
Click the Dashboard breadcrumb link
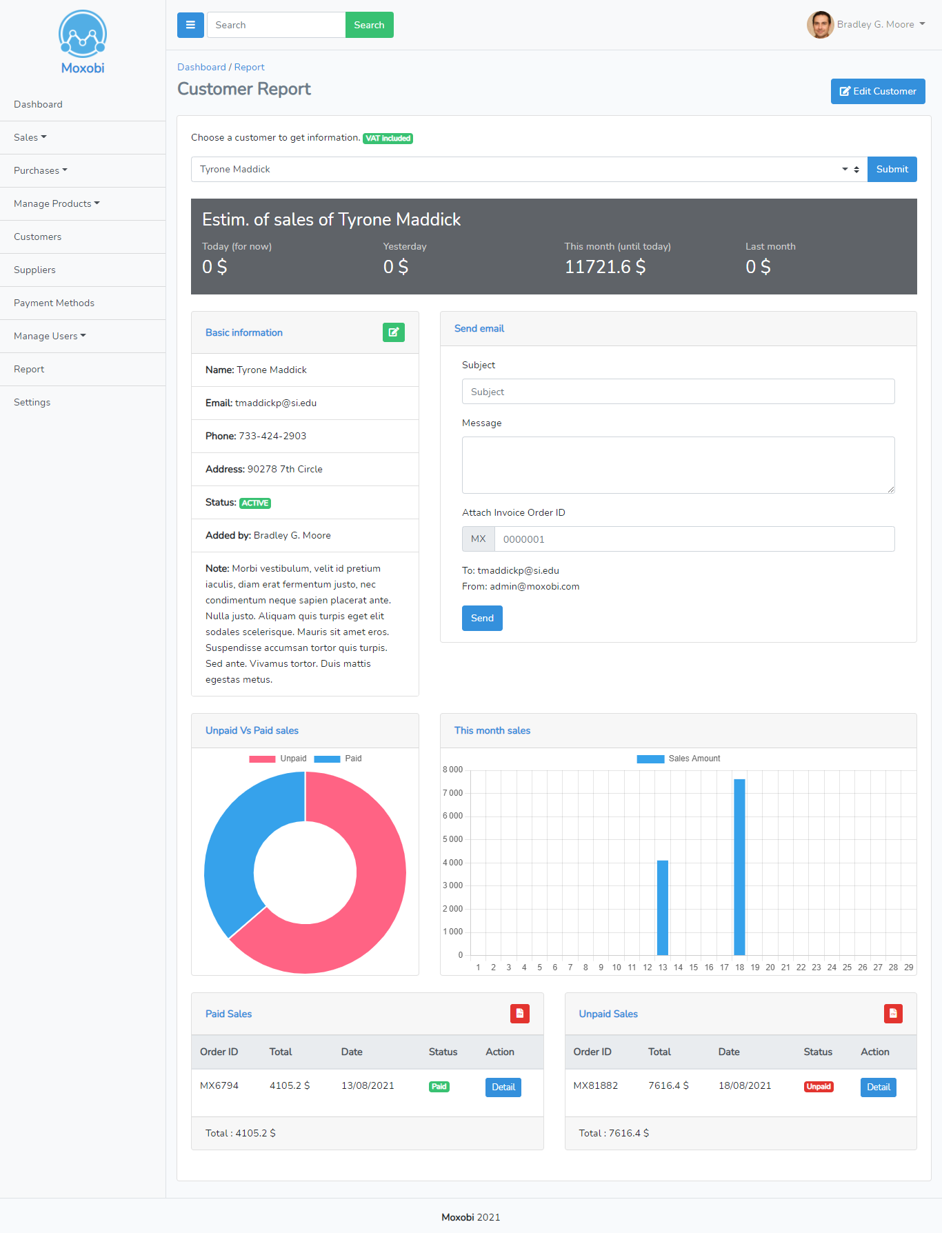coord(201,67)
